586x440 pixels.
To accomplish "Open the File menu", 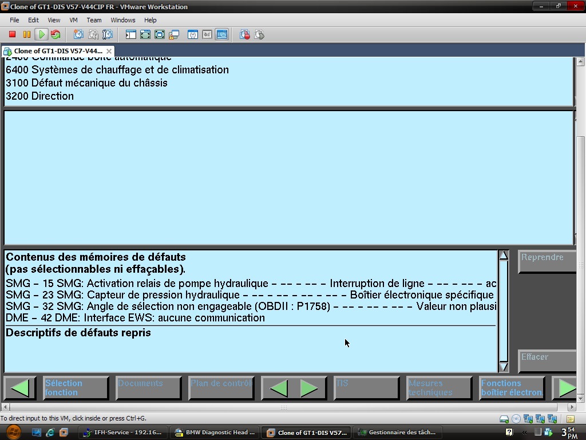I will [14, 20].
